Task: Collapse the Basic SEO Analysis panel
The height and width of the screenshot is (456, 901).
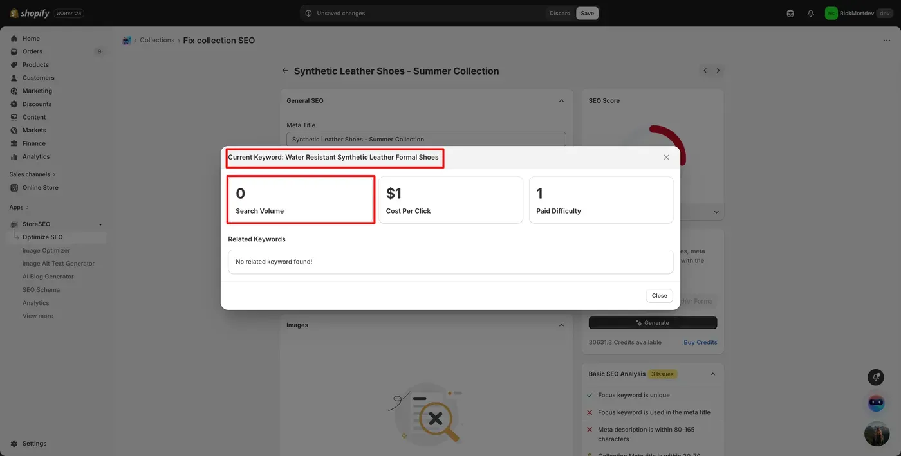Action: (712, 374)
